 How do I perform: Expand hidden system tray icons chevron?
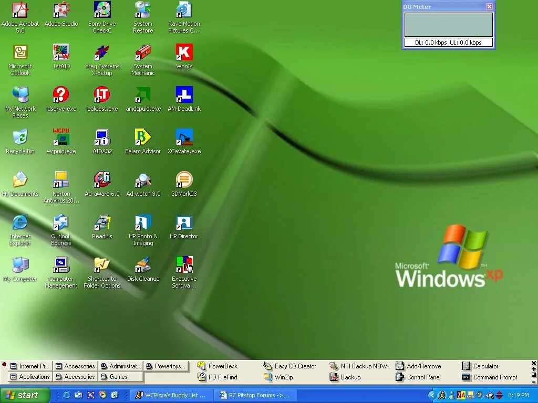[432, 395]
